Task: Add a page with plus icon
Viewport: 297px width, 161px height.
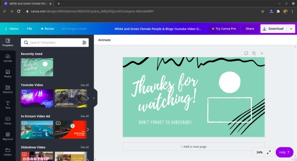Action: pyautogui.click(x=262, y=53)
